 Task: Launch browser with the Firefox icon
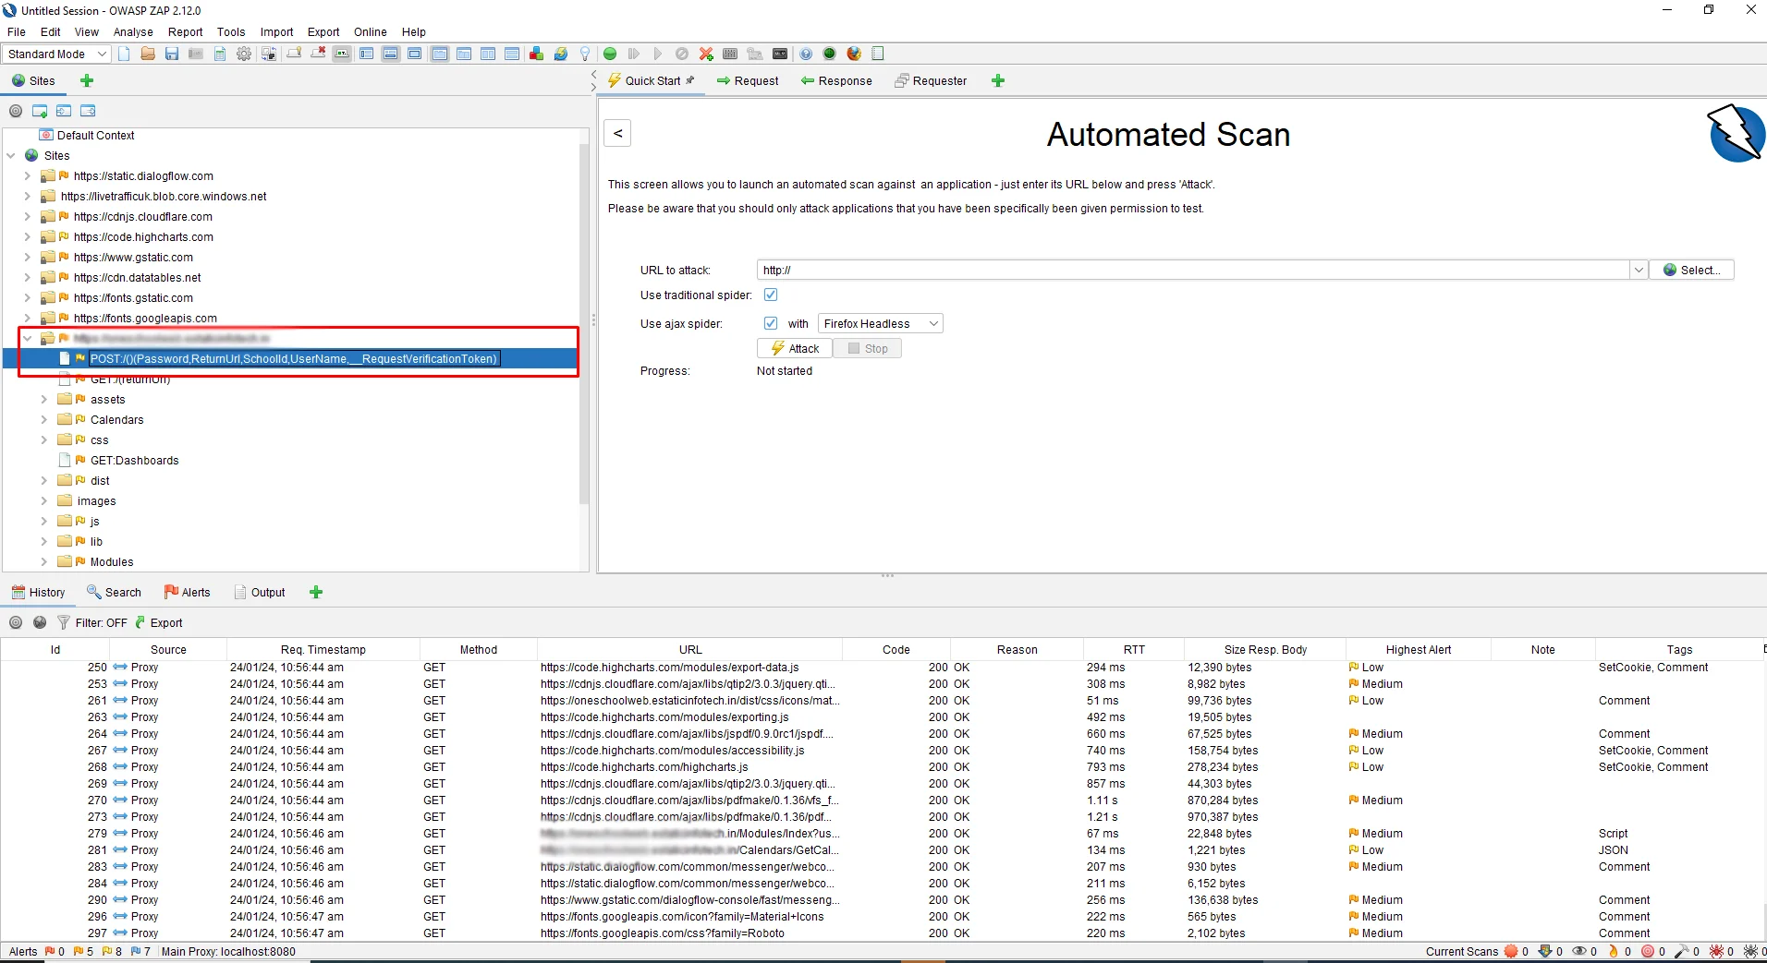pyautogui.click(x=854, y=54)
